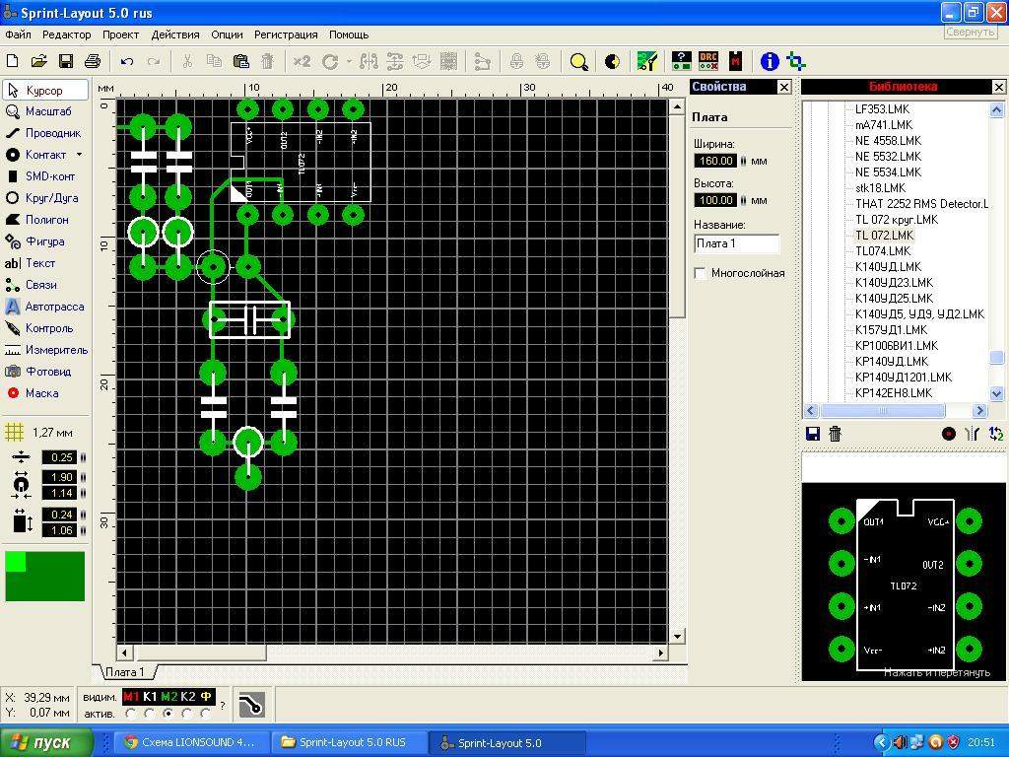Open the Действия menu
This screenshot has height=757, width=1009.
click(x=175, y=34)
